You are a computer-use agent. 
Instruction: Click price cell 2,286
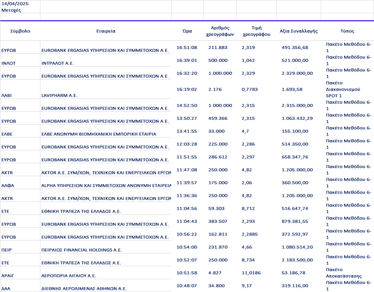[x=248, y=144]
